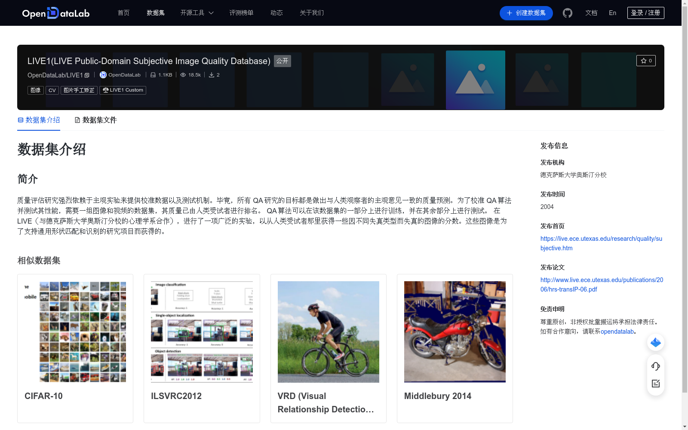Viewport: 688px width, 430px height.
Task: Open 评测榜单 in the navigation bar
Action: click(x=241, y=13)
